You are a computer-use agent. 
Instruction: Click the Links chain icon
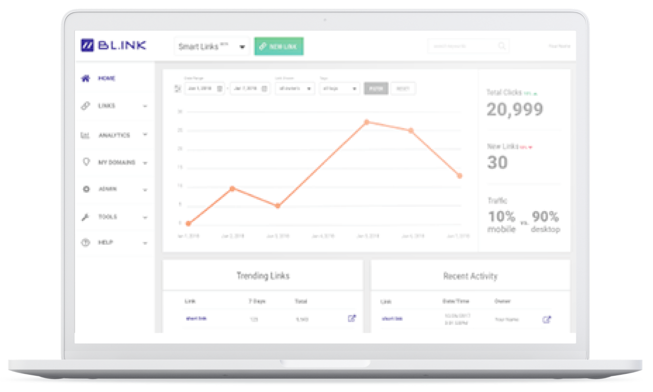(x=86, y=106)
